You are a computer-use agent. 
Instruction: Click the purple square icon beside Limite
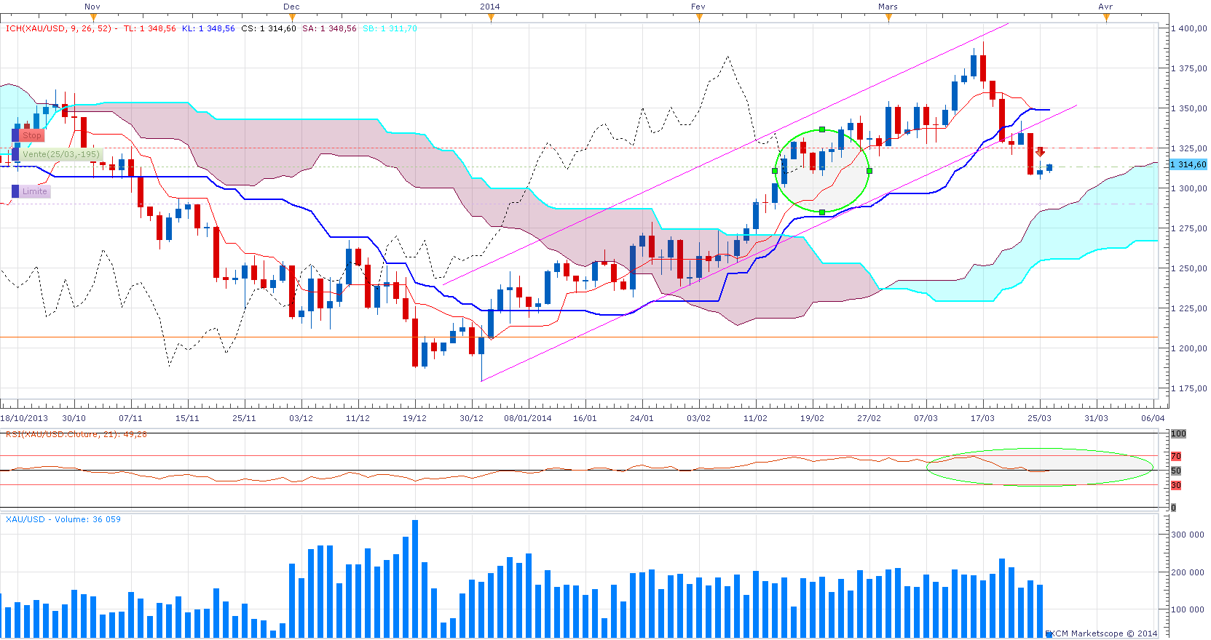[x=15, y=191]
